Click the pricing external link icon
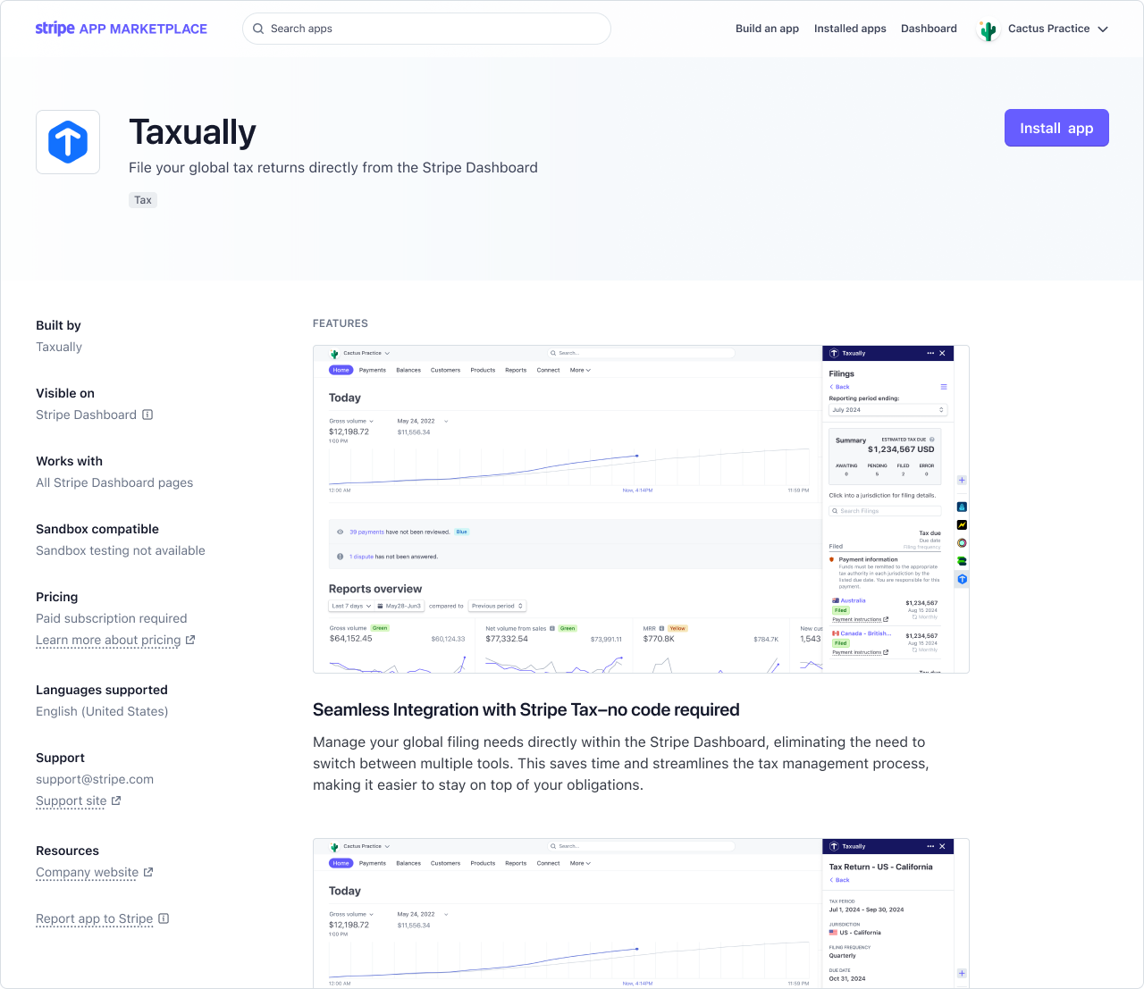The width and height of the screenshot is (1144, 989). (x=190, y=640)
